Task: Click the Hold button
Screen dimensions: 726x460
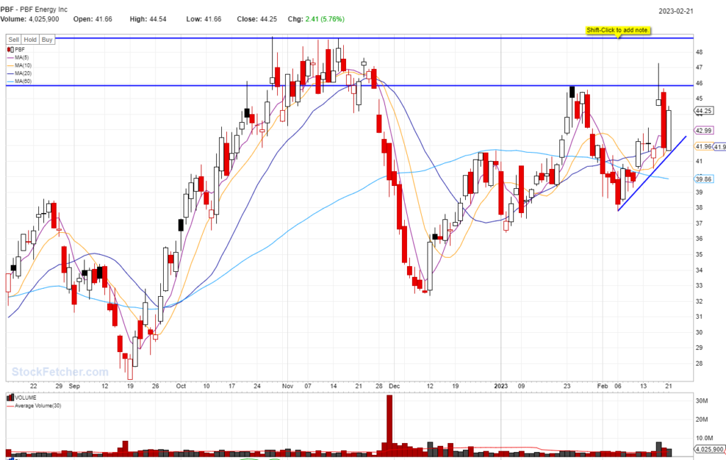Action: click(x=30, y=40)
